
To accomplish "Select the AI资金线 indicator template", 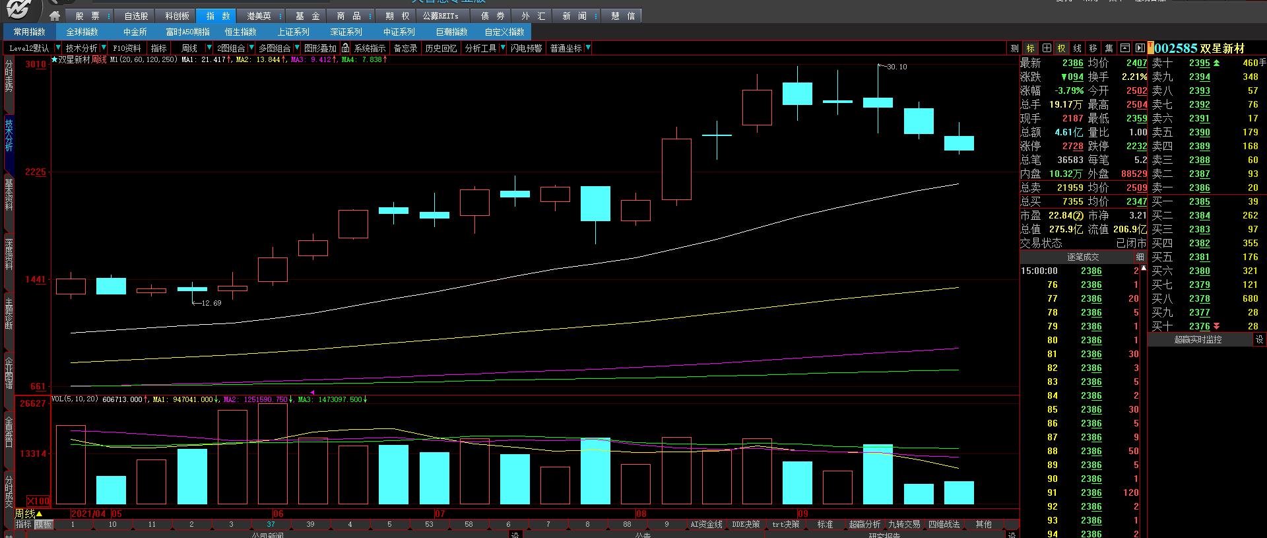I will [x=706, y=524].
